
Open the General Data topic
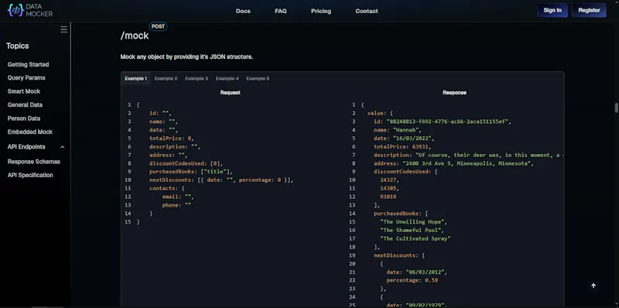click(25, 104)
